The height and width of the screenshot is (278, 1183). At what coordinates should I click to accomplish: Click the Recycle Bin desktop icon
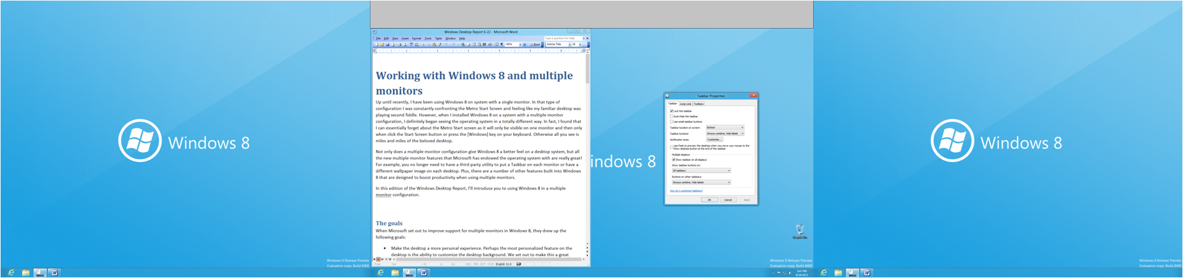coord(800,230)
